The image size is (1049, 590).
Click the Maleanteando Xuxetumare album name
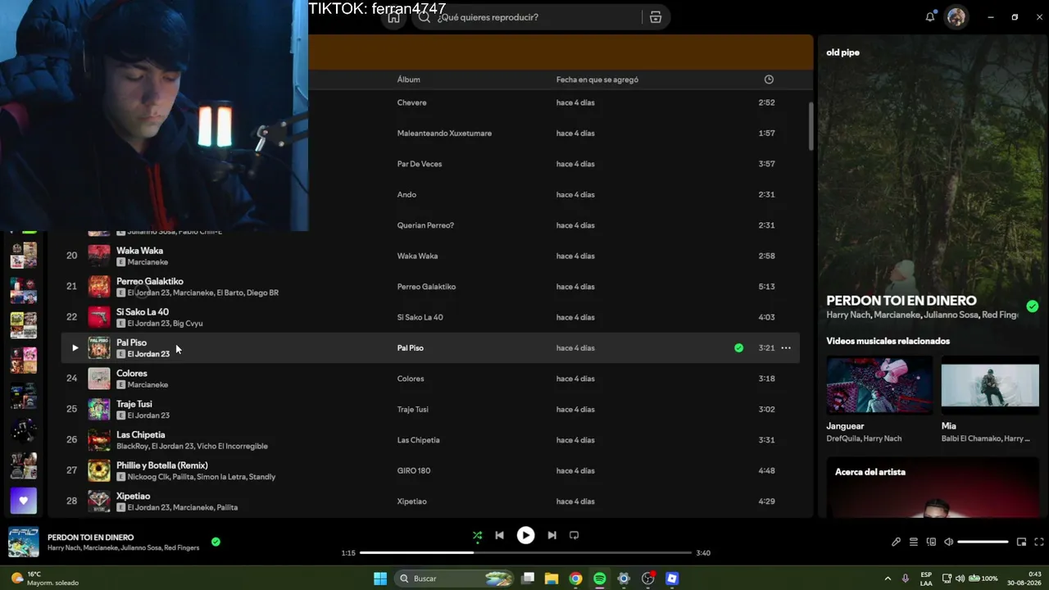(445, 134)
